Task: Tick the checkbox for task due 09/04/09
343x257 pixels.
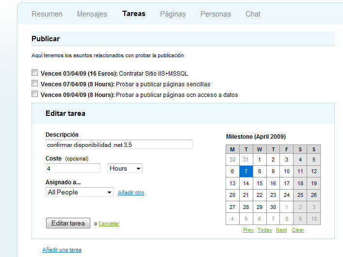Action: [x=34, y=94]
